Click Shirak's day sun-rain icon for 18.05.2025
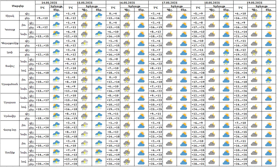277x167 pixels. click(x=226, y=16)
